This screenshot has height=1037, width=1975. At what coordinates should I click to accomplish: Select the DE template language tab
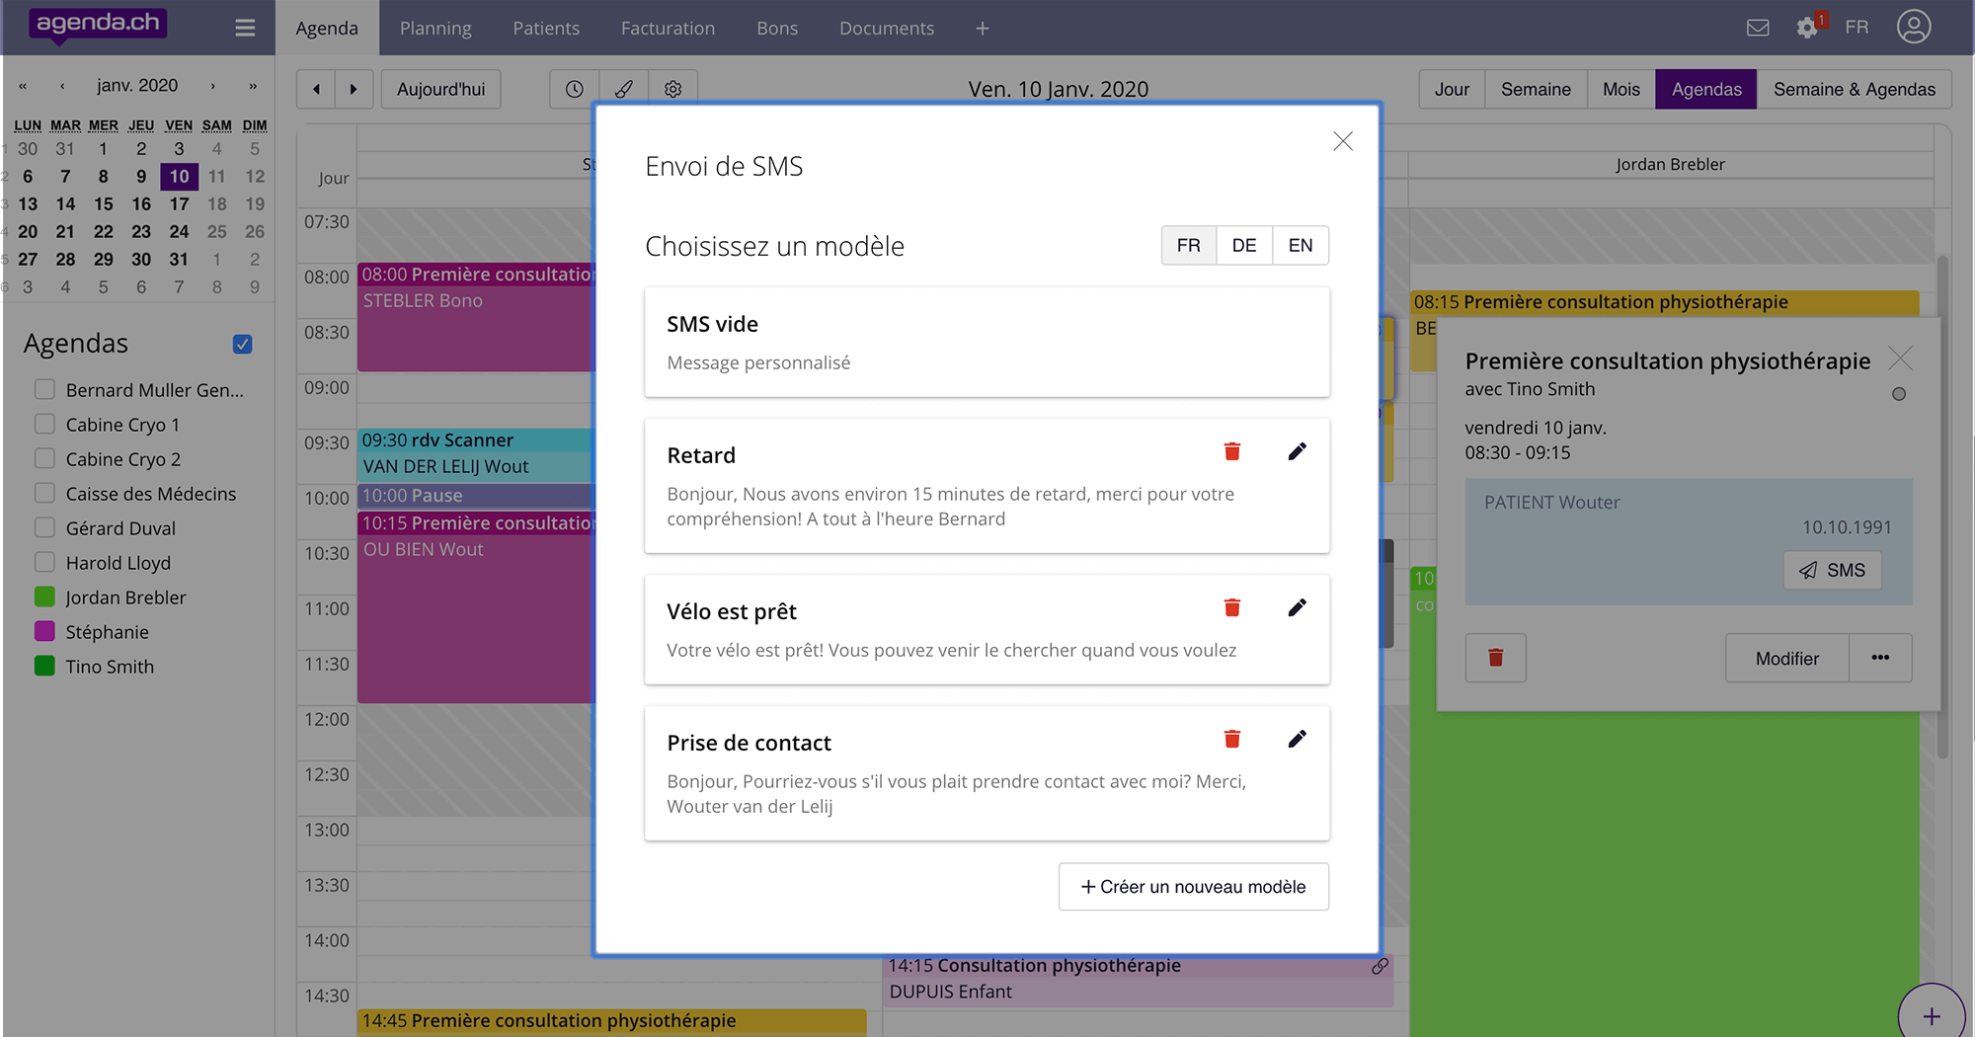(x=1244, y=245)
